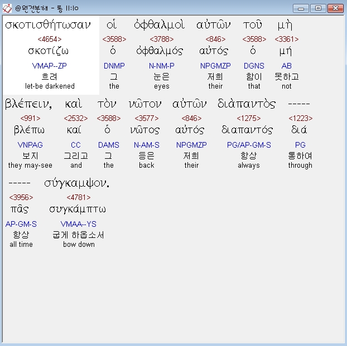
Task: Click the parsing code DNMP
Action: 114,66
